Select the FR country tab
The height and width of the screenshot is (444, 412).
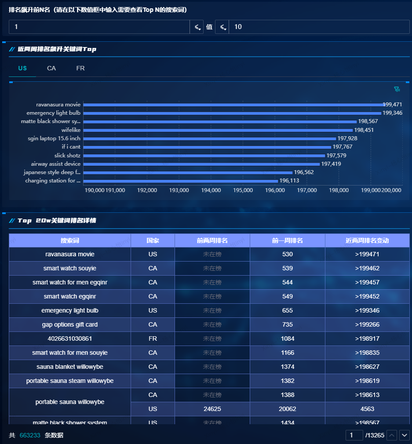pyautogui.click(x=80, y=68)
